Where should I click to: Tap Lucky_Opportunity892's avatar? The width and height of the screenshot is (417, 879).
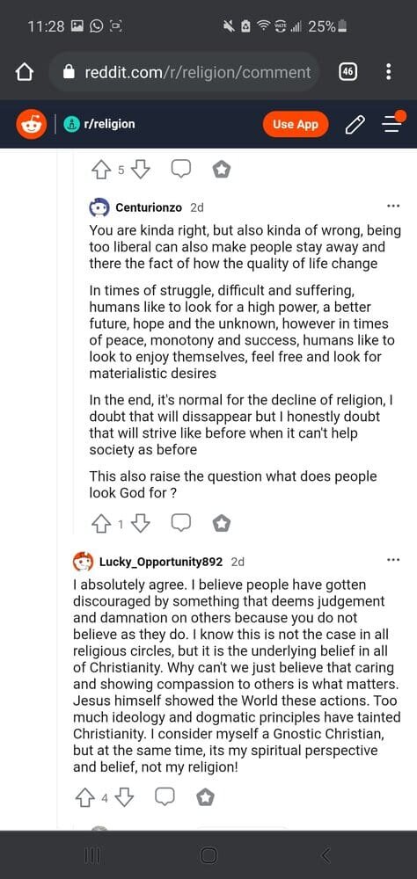click(83, 561)
